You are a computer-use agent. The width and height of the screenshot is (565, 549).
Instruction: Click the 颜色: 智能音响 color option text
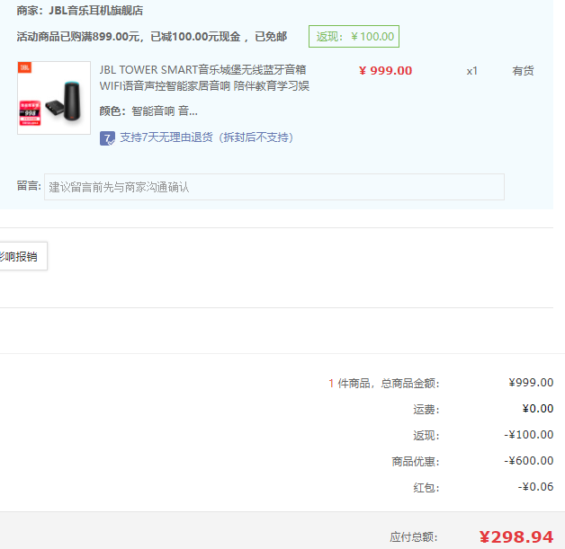[x=148, y=111]
